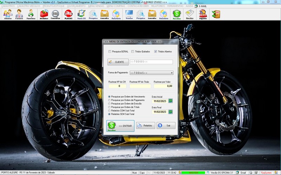
Task: Click the Sair button
Action: click(166, 126)
